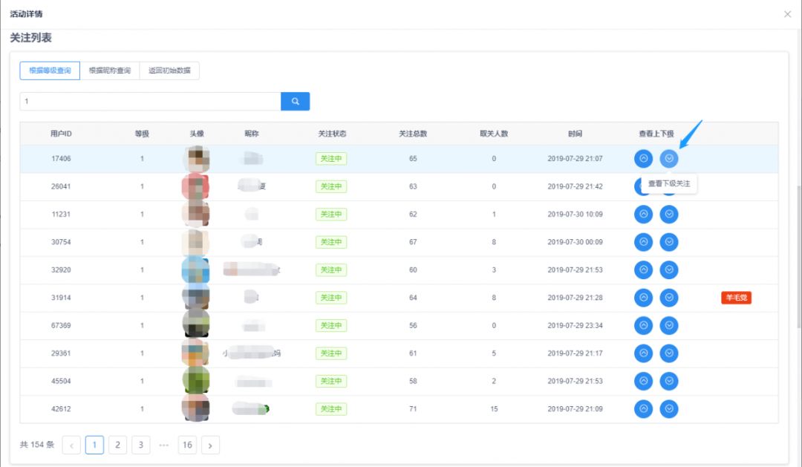Jump to page 16
Image resolution: width=802 pixels, height=467 pixels.
[187, 445]
